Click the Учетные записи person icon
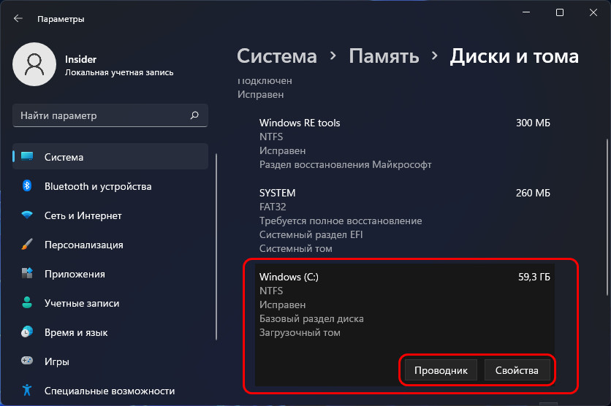The width and height of the screenshot is (611, 406). tap(28, 303)
